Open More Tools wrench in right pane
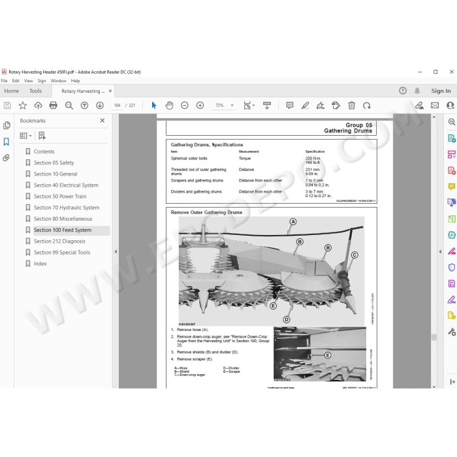Viewport: 457px width, 457px height. tap(452, 332)
